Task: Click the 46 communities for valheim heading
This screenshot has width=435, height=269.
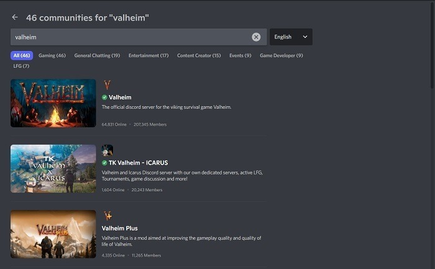Action: coord(88,18)
